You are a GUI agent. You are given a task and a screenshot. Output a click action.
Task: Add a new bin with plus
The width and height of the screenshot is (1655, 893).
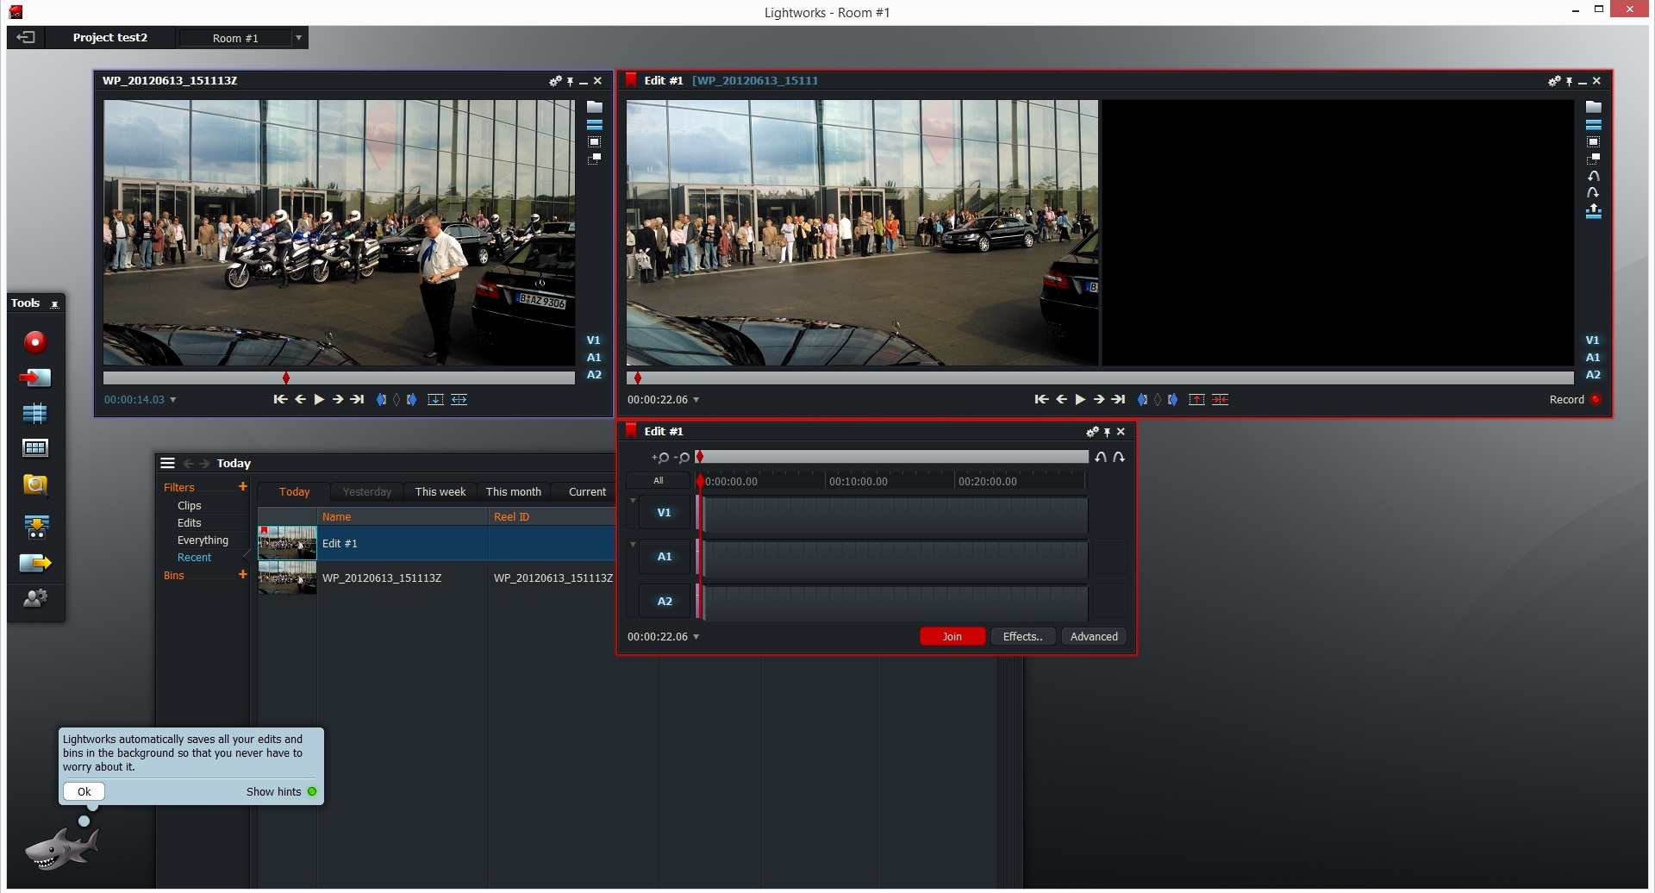243,575
